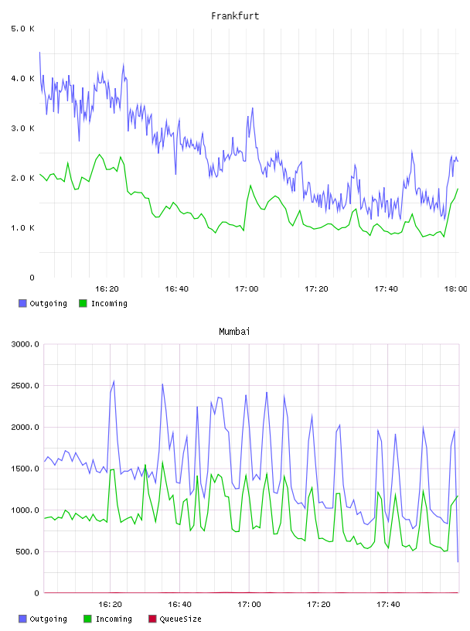470x631 pixels.
Task: Click the 5.0 K y-axis label
Action: [22, 29]
